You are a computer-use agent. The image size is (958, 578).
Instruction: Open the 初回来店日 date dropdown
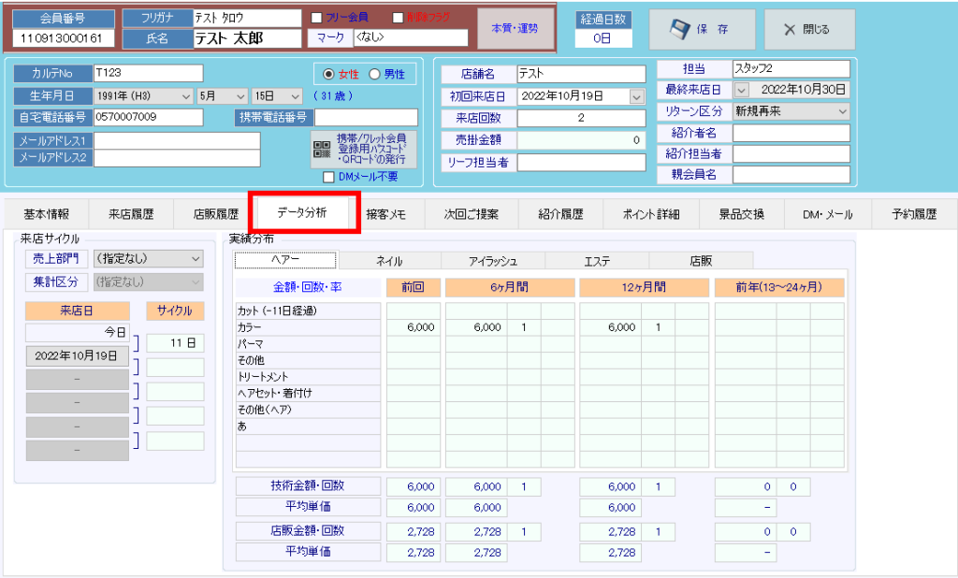637,96
